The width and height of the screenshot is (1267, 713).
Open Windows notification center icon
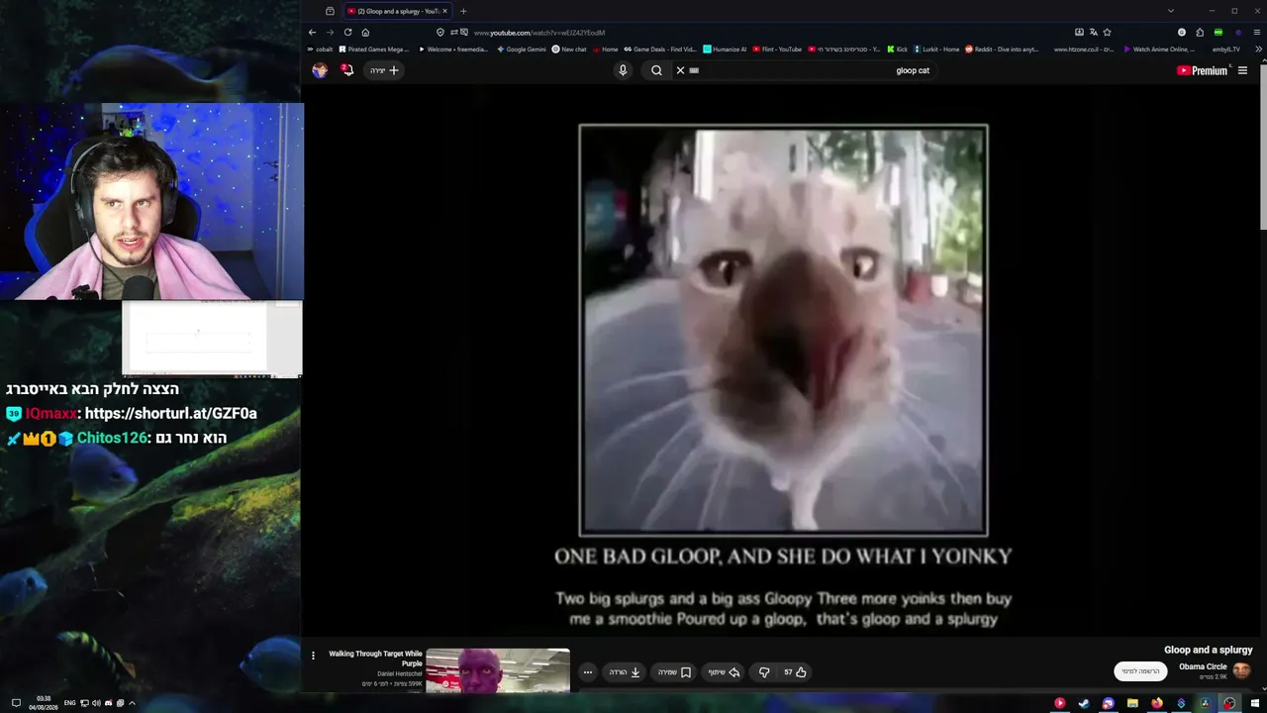click(x=16, y=703)
